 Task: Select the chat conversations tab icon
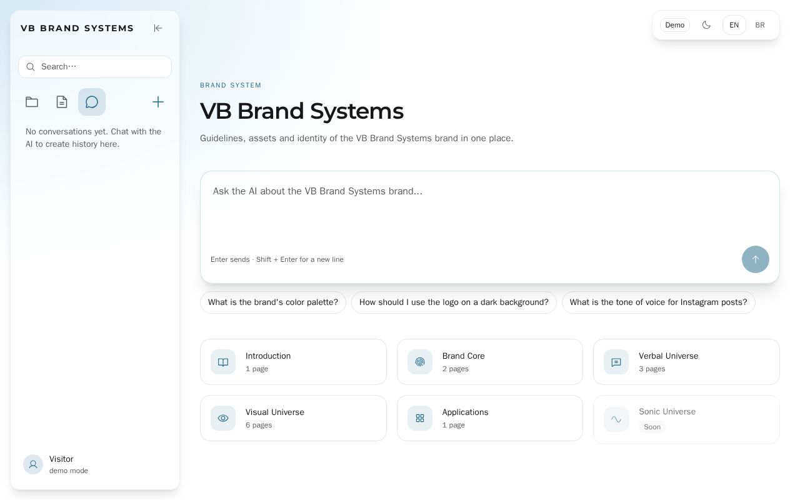(92, 102)
